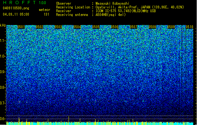Click the meteor count 131
Image resolution: width=197 pixels, height=125 pixels.
pyautogui.click(x=46, y=14)
